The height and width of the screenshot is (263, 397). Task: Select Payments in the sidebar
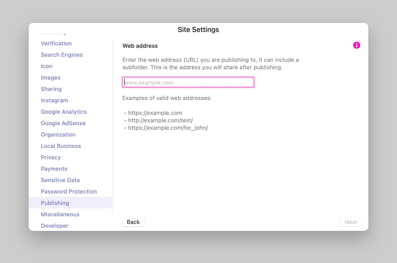pos(54,169)
